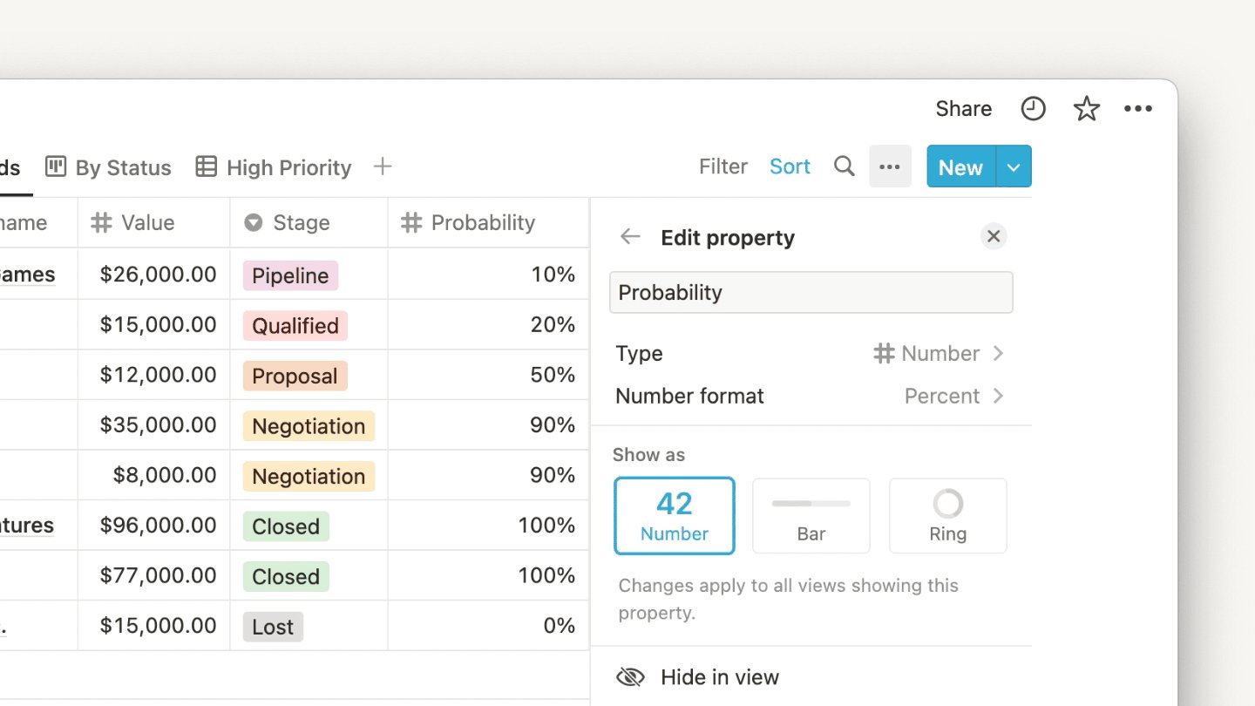Favorite this page with the star icon
This screenshot has height=706, width=1255.
click(1086, 109)
